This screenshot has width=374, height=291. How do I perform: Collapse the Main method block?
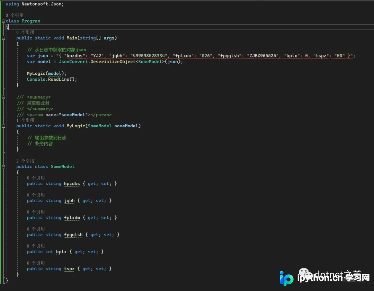click(3, 38)
